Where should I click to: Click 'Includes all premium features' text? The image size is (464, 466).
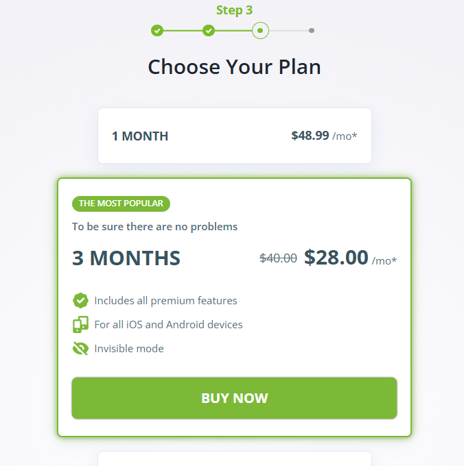165,300
